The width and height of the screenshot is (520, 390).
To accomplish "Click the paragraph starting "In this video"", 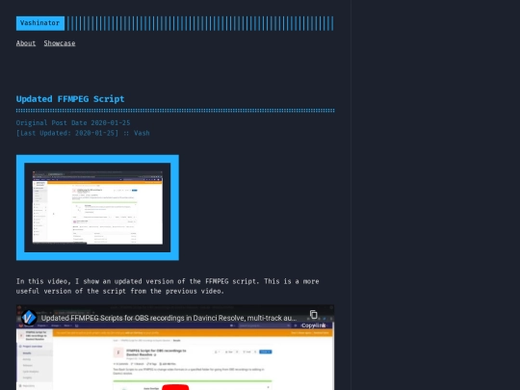I will point(168,286).
